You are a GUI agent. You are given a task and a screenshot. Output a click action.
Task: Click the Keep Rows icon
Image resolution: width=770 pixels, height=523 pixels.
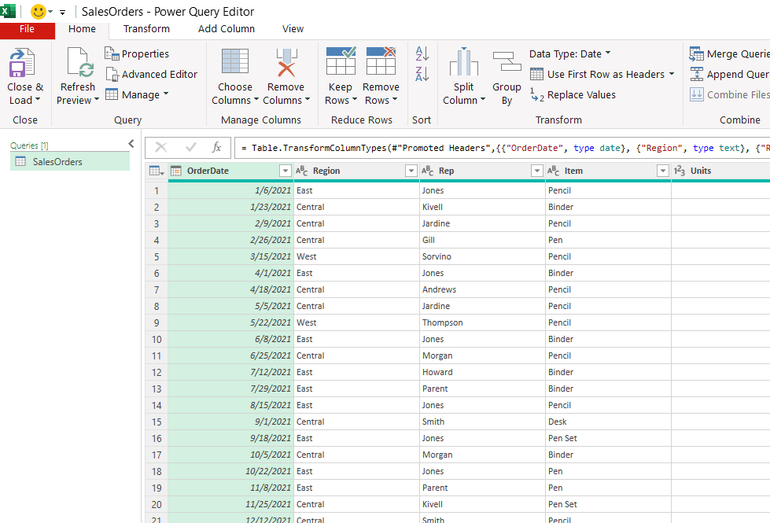(341, 61)
